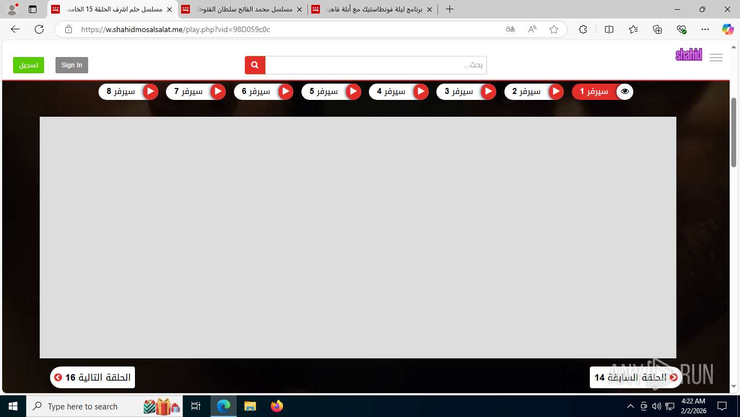Open the notification center icon
740x417 pixels.
[722, 406]
